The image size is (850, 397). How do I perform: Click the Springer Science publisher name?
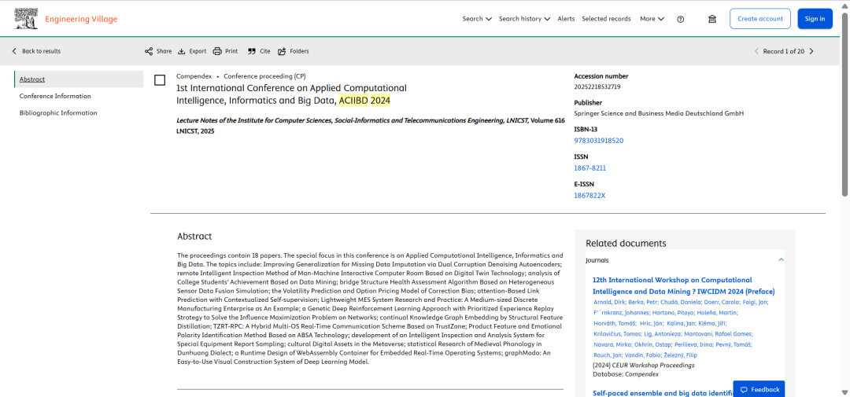659,114
